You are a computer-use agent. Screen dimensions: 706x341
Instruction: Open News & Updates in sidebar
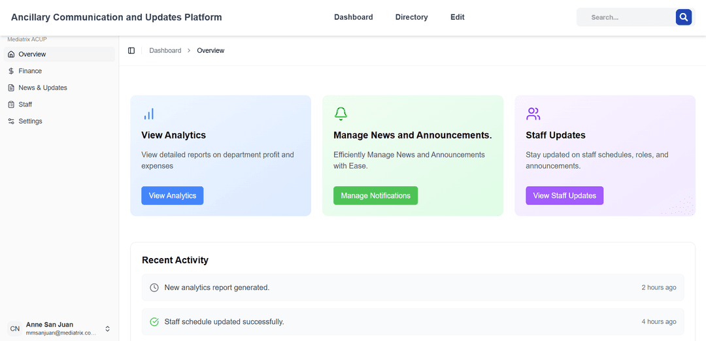click(42, 88)
